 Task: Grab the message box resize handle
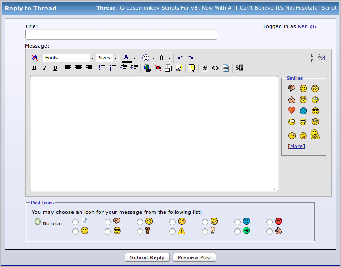pos(276,188)
